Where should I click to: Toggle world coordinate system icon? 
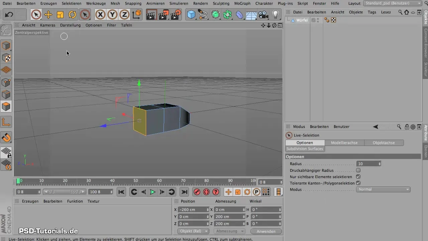pos(136,15)
